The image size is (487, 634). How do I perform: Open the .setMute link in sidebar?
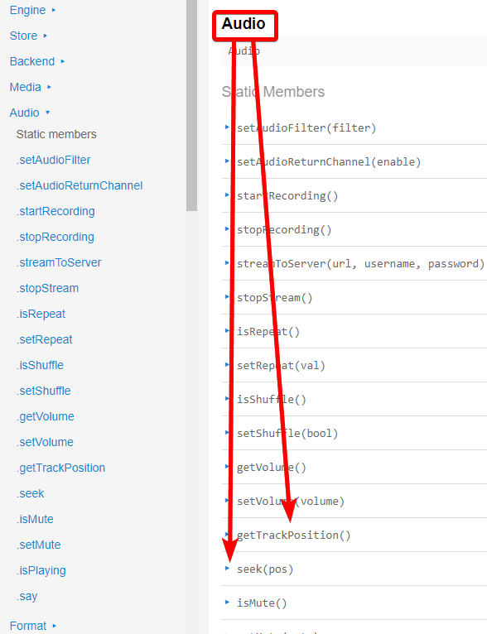38,545
